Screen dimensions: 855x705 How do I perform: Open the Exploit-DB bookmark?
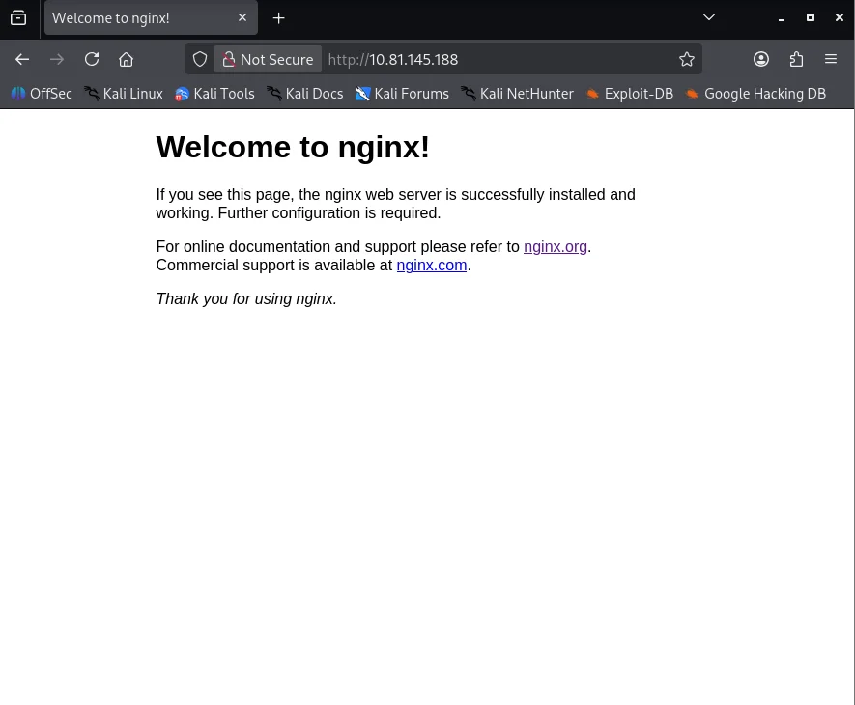[629, 94]
